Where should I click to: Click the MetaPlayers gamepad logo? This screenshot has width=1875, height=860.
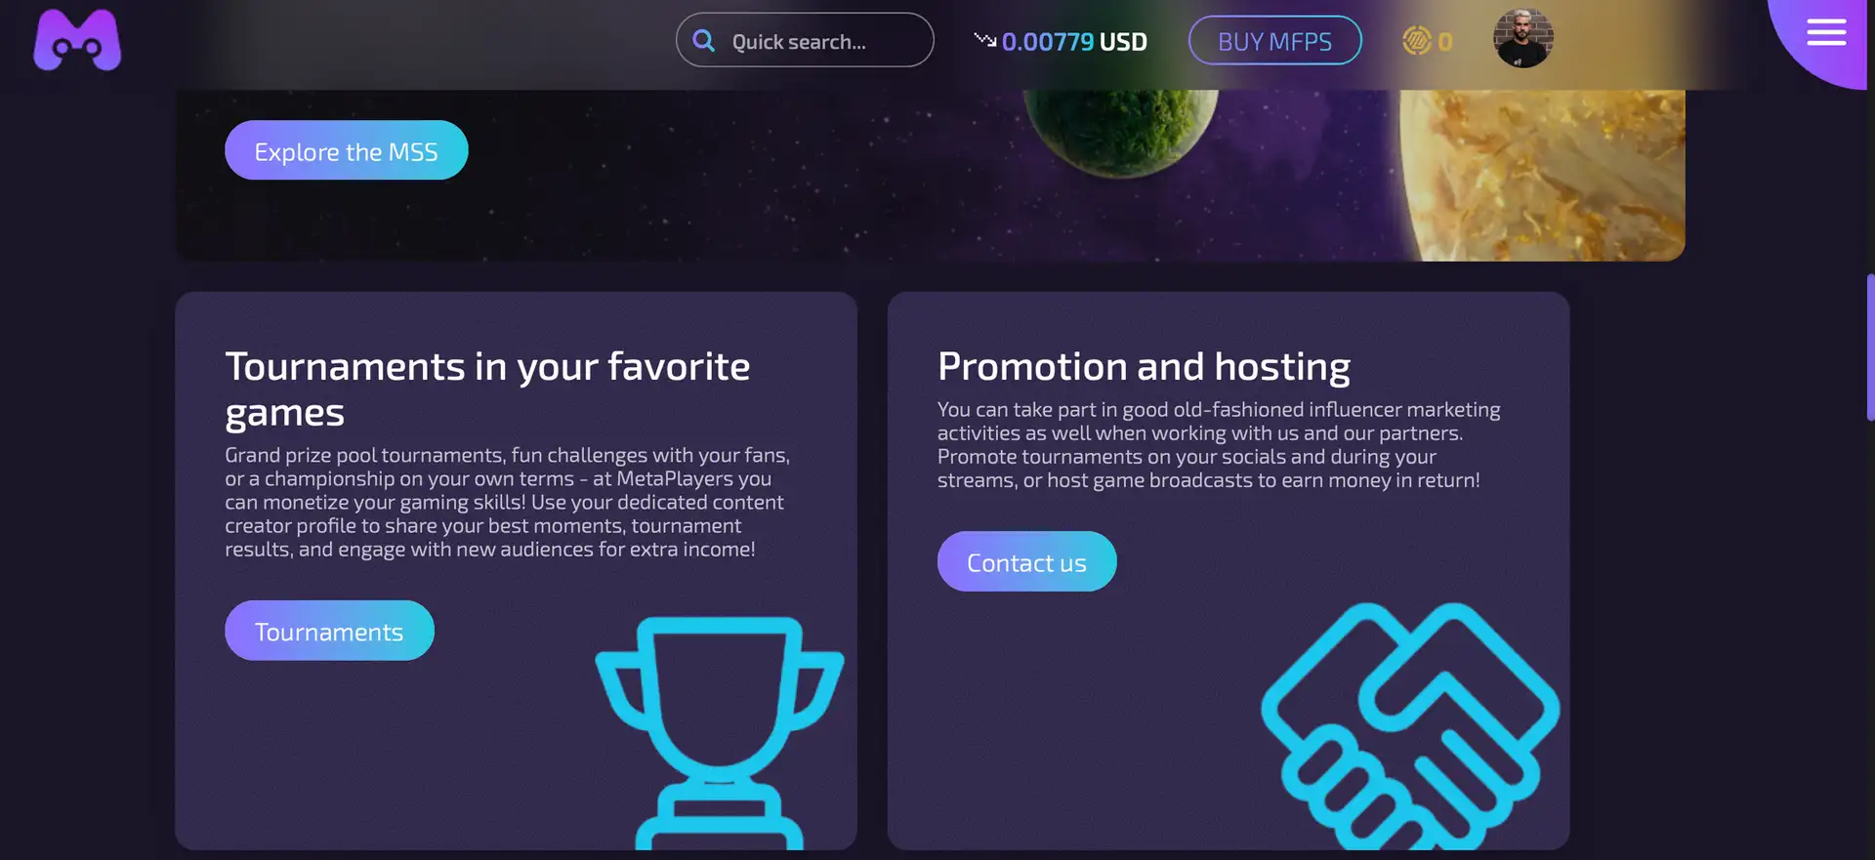coord(77,40)
